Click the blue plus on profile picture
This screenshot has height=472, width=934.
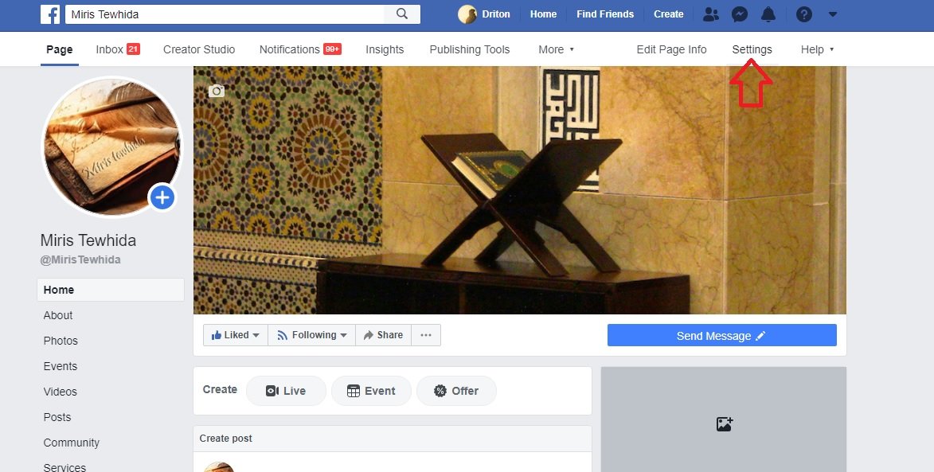pyautogui.click(x=162, y=197)
